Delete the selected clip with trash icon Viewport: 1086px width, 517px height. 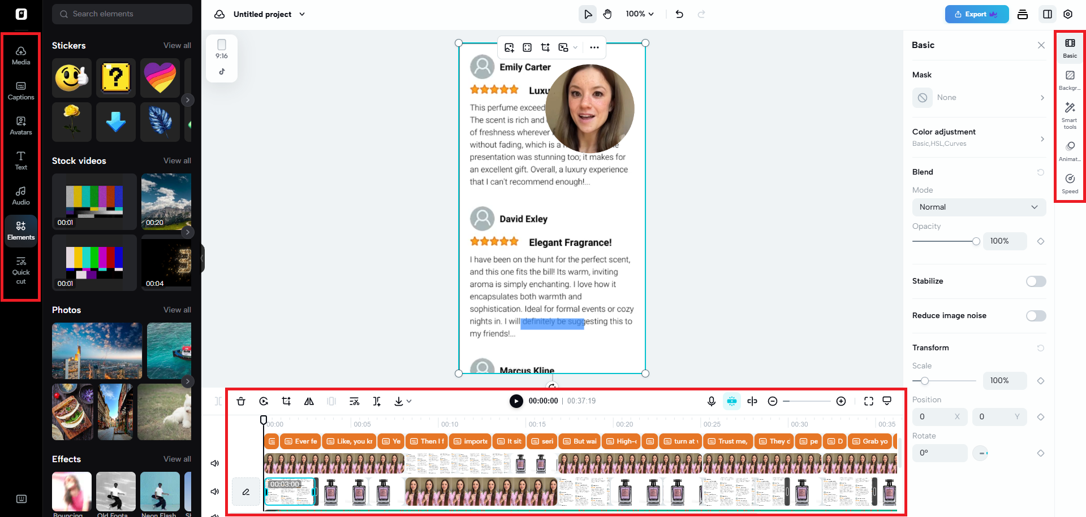coord(241,401)
